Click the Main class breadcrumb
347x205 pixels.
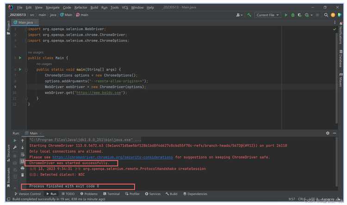coord(66,15)
